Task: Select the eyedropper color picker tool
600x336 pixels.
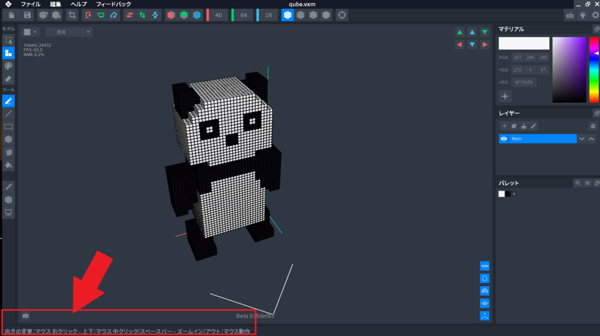Action: pos(8,186)
